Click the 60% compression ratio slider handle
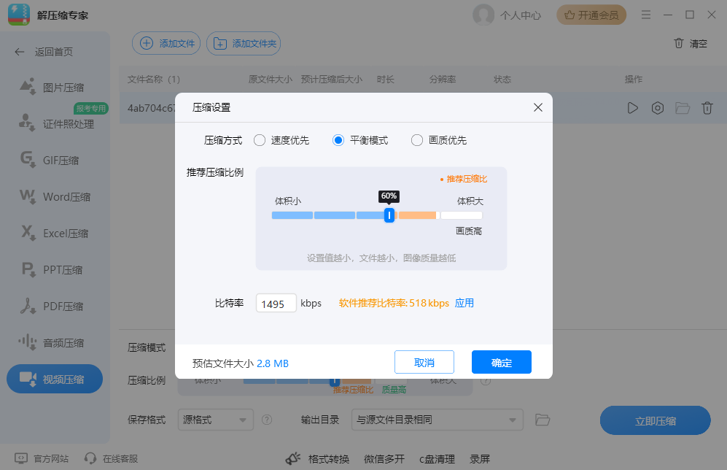727x470 pixels. coord(389,215)
